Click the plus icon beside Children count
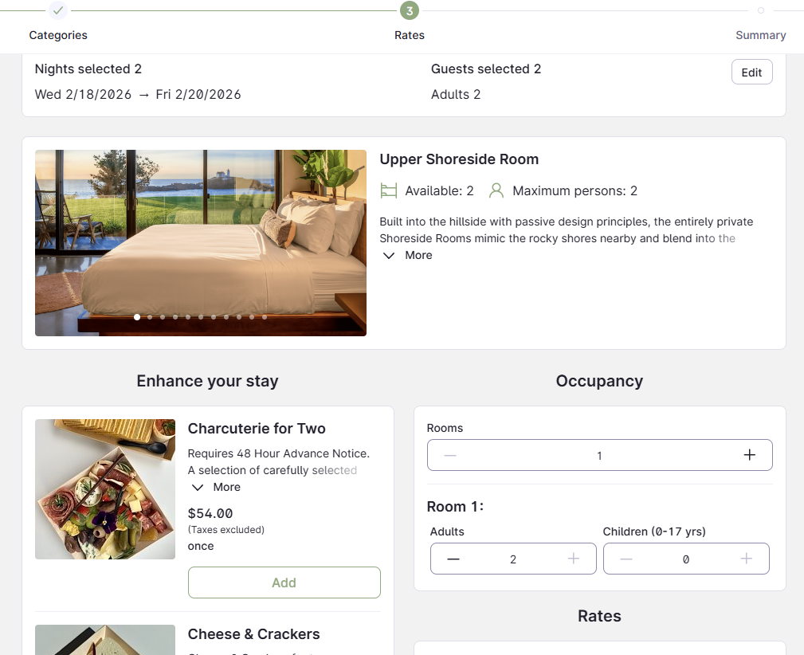Viewport: 804px width, 655px height. pos(745,559)
